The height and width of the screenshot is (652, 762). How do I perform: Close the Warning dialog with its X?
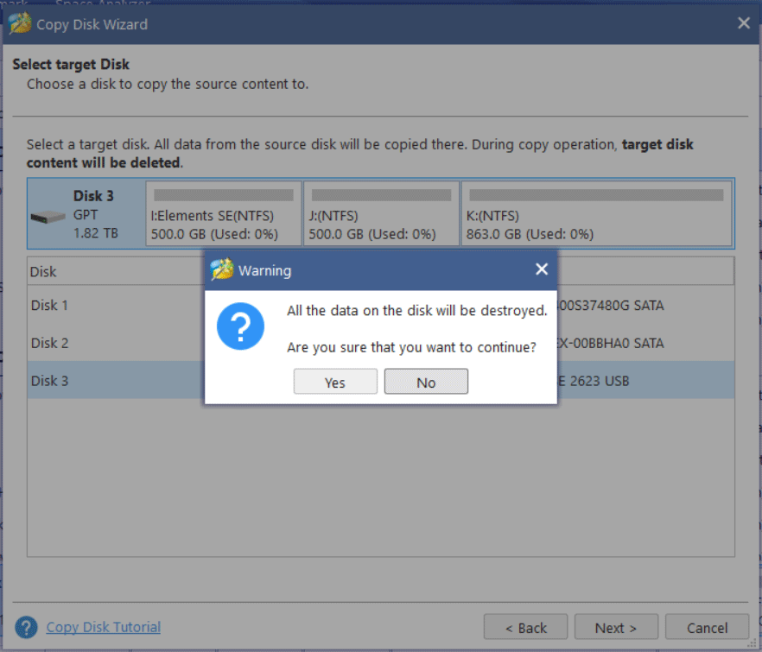(542, 269)
